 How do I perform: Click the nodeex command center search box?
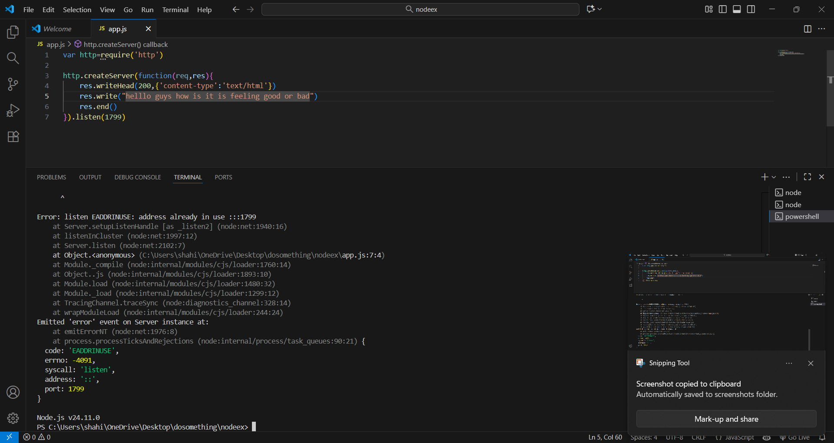pos(420,9)
